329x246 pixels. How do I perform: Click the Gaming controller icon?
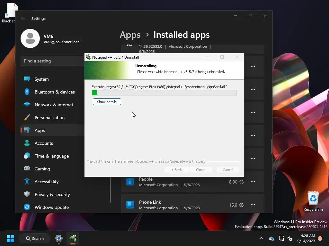tap(27, 168)
